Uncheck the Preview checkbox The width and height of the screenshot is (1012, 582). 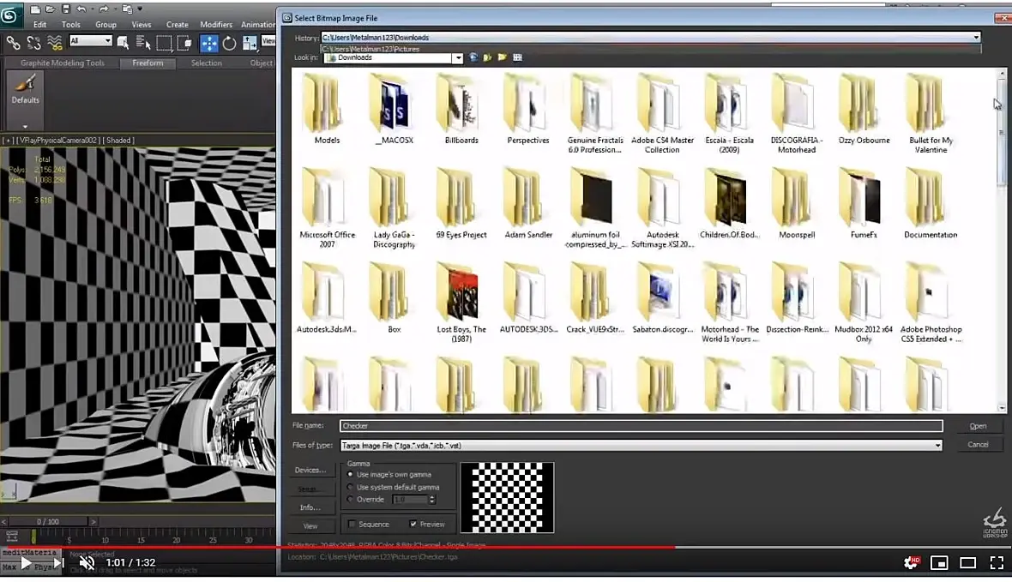point(413,524)
